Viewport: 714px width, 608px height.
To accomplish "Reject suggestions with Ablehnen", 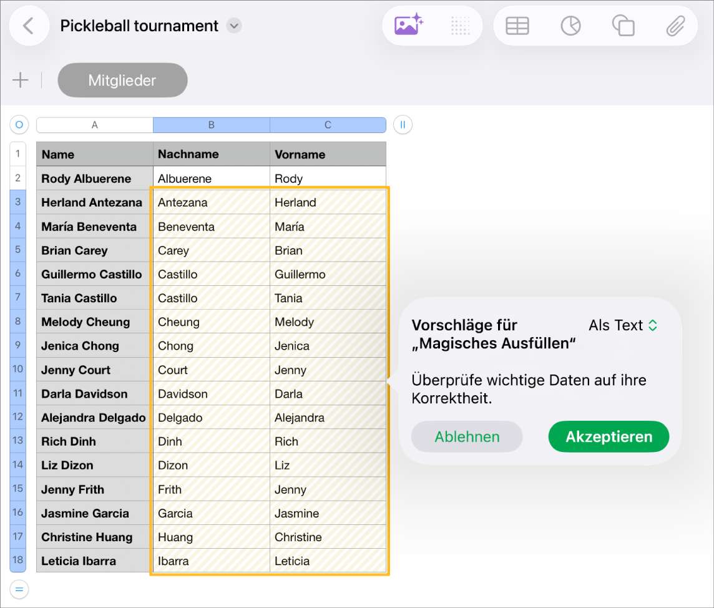I will (467, 437).
